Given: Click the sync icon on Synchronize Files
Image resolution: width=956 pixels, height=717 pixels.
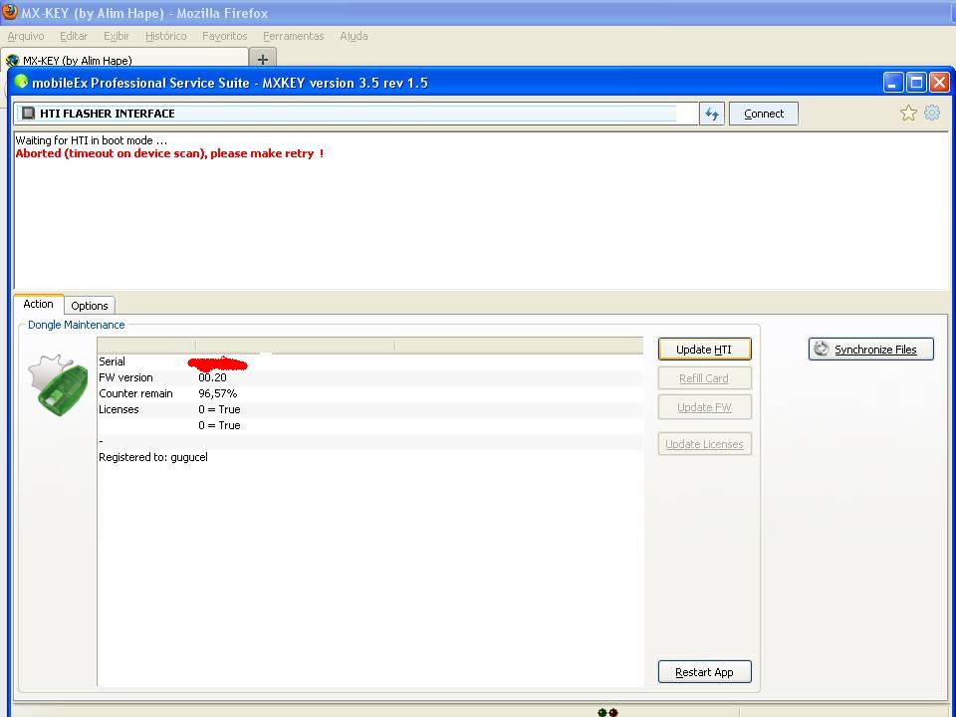Looking at the screenshot, I should (822, 349).
